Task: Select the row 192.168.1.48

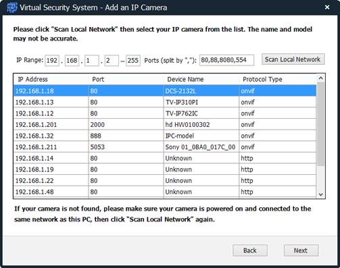Action: point(165,192)
